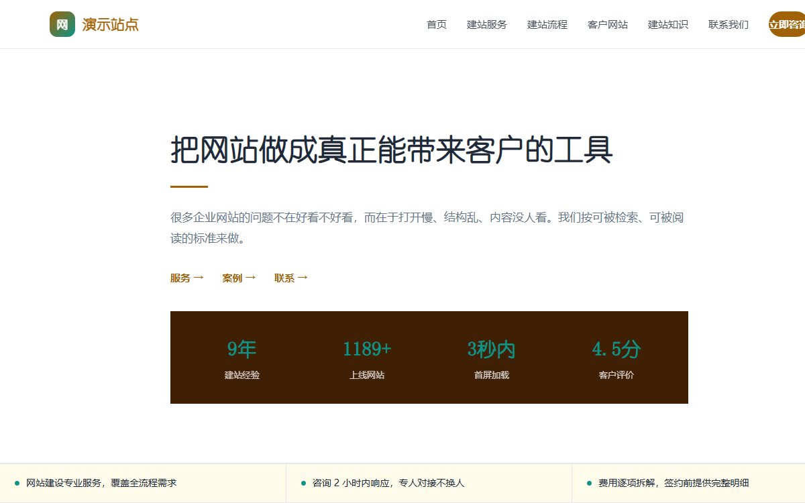
Task: Click the headline 把网站做成真正能带来客户的工具
Action: [392, 150]
